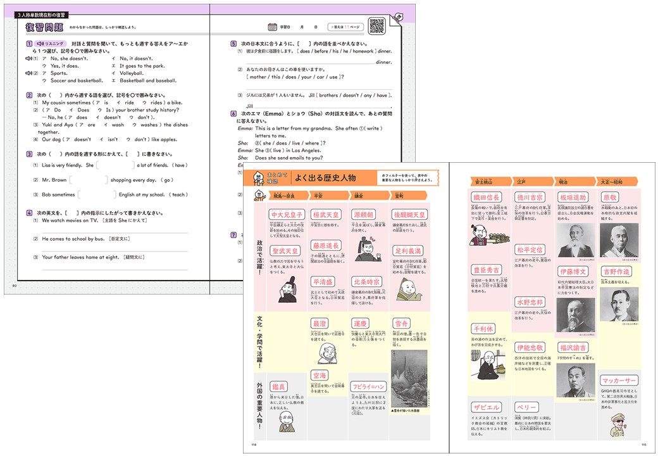
Task: Click the まとめて確認 mascot icon
Action: (x=258, y=178)
